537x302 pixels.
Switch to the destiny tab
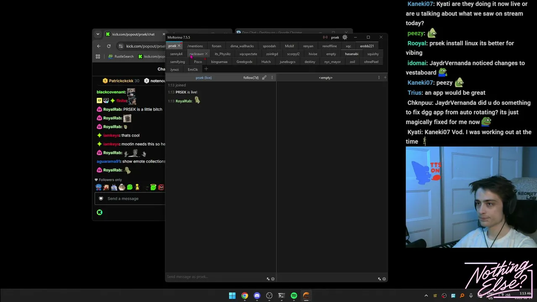coord(310,62)
